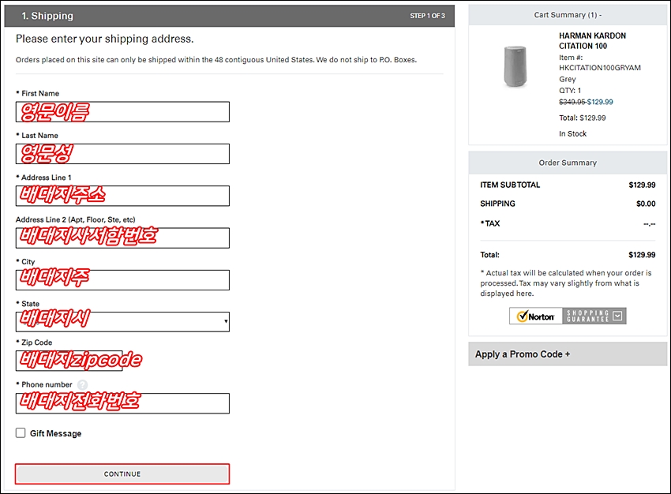The height and width of the screenshot is (494, 671).
Task: Click the *TAX row label
Action: click(490, 223)
